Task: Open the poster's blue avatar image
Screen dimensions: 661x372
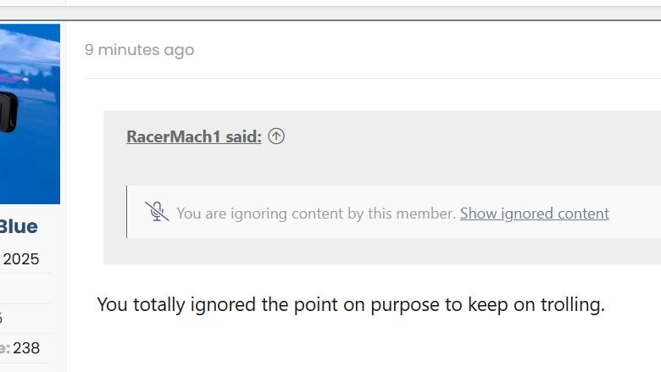Action: point(30,114)
